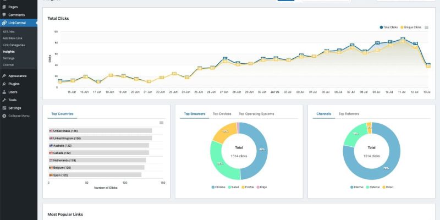Click the Users person icon
The width and height of the screenshot is (440, 220).
click(4, 92)
